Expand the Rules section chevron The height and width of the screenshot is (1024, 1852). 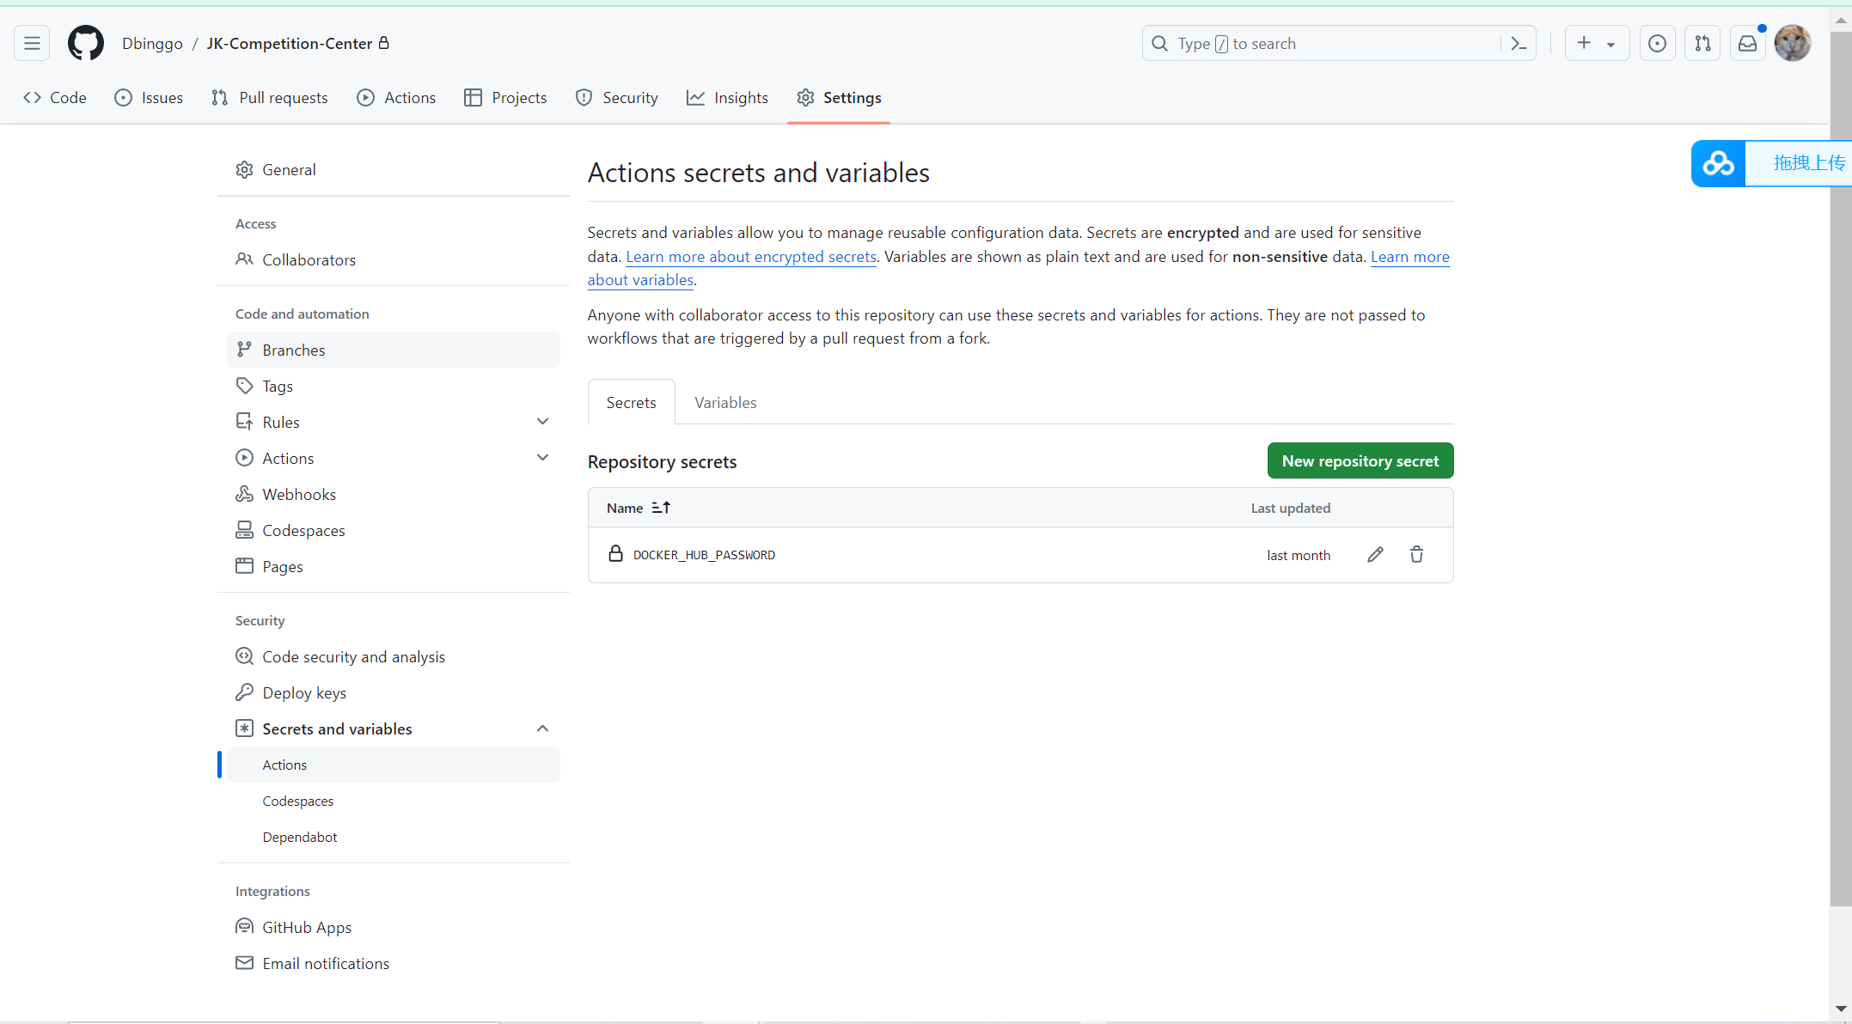(x=542, y=421)
